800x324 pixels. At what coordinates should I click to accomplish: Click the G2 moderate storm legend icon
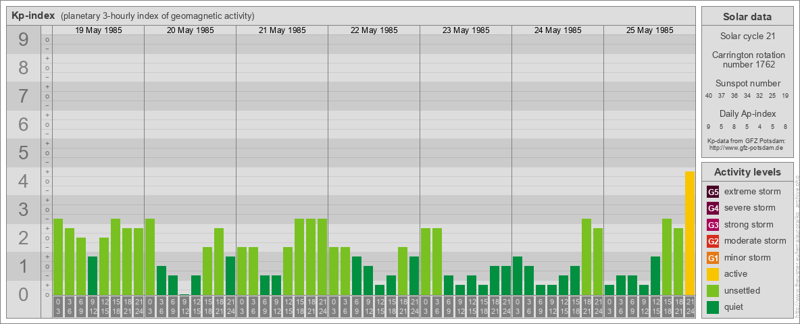(x=714, y=241)
